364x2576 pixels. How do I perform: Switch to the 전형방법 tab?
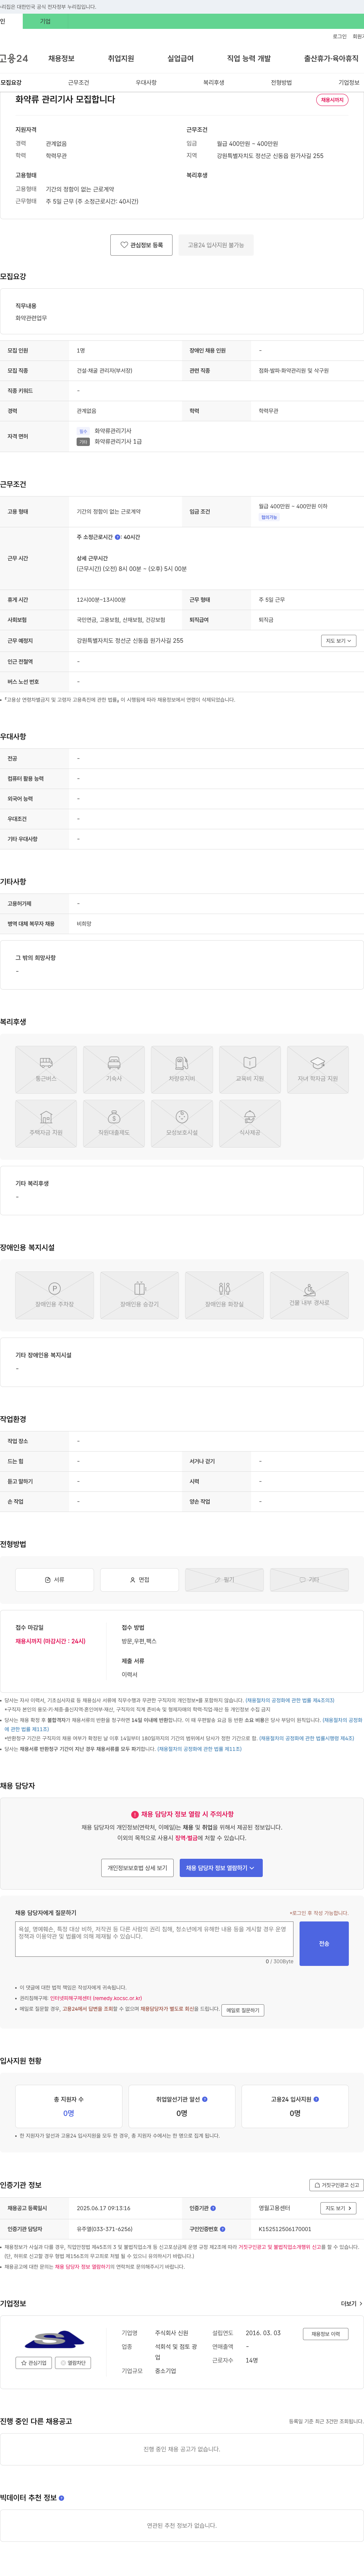(281, 83)
